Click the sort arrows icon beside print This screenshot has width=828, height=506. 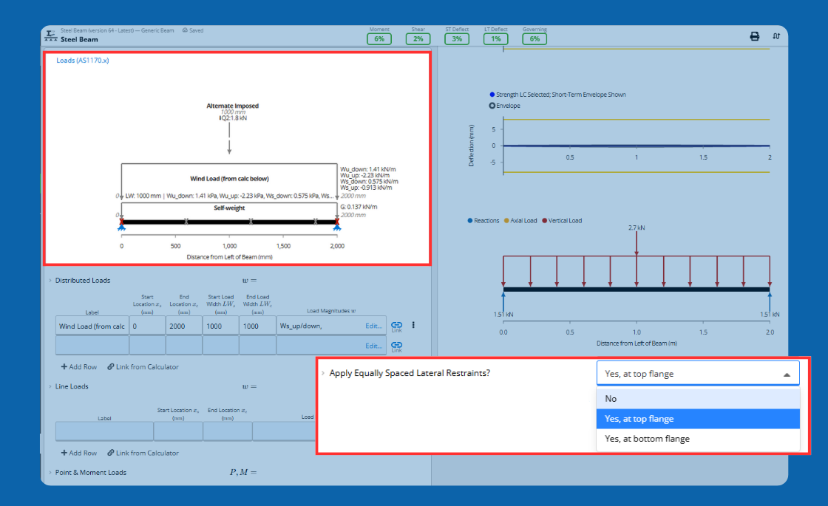pyautogui.click(x=776, y=36)
